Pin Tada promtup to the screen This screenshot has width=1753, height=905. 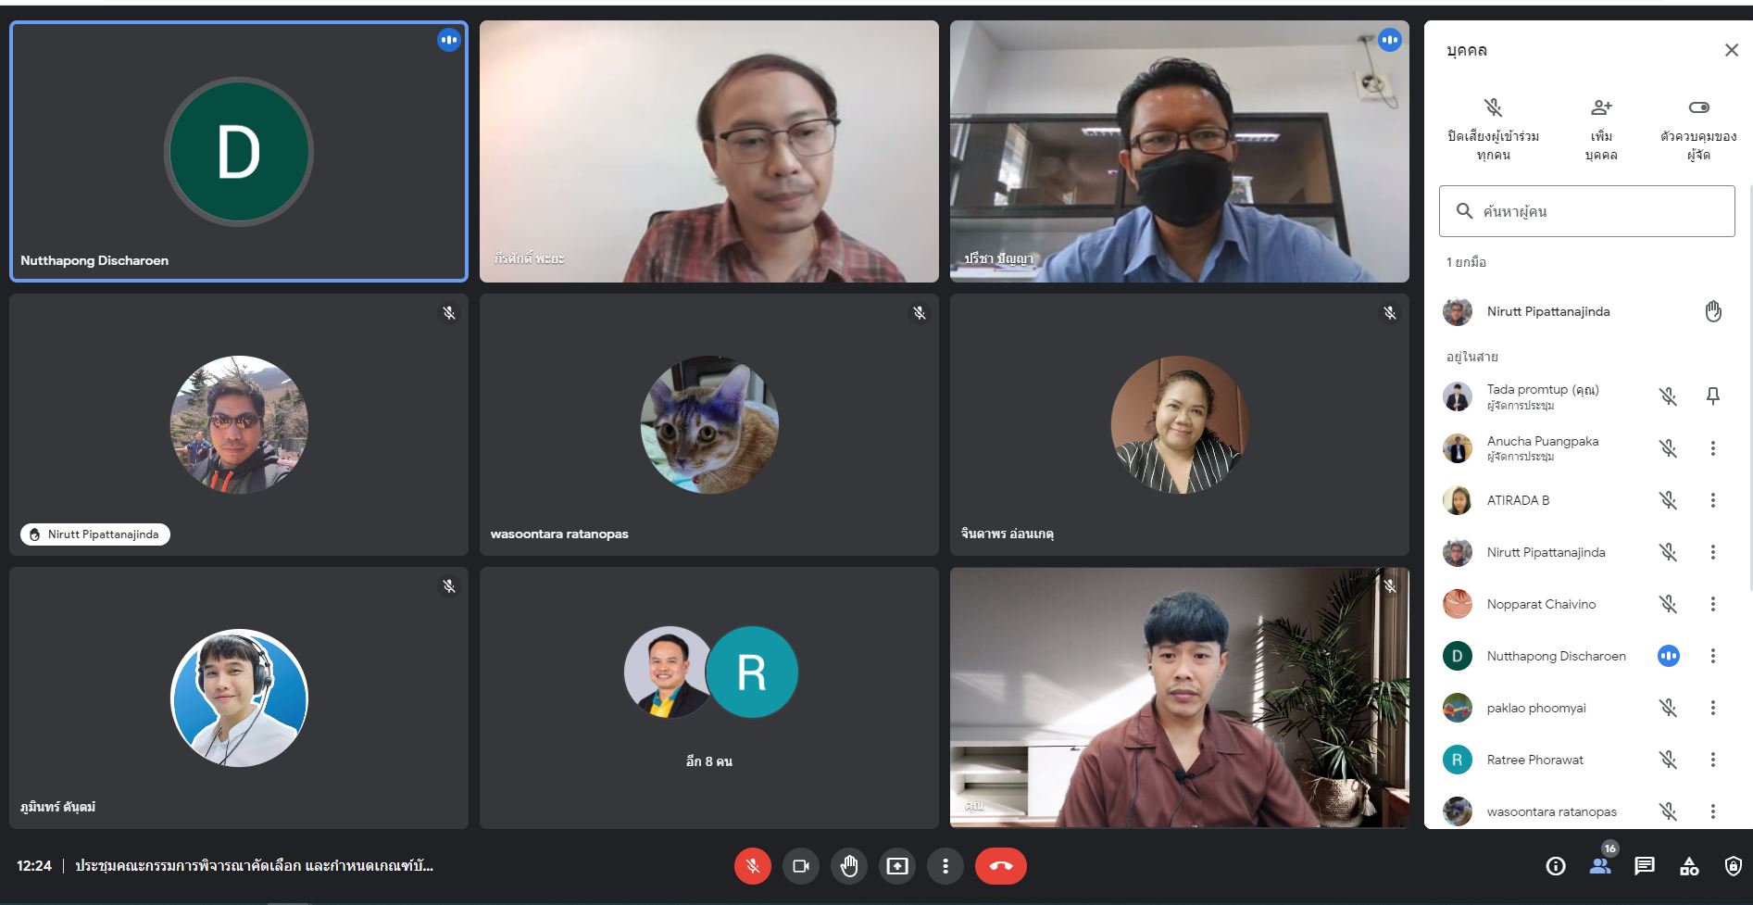click(x=1713, y=396)
